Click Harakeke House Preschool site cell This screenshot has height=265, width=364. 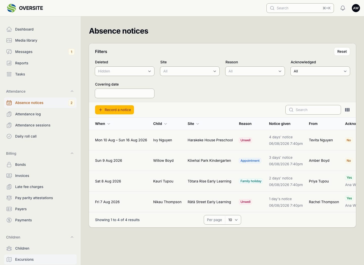pyautogui.click(x=210, y=140)
